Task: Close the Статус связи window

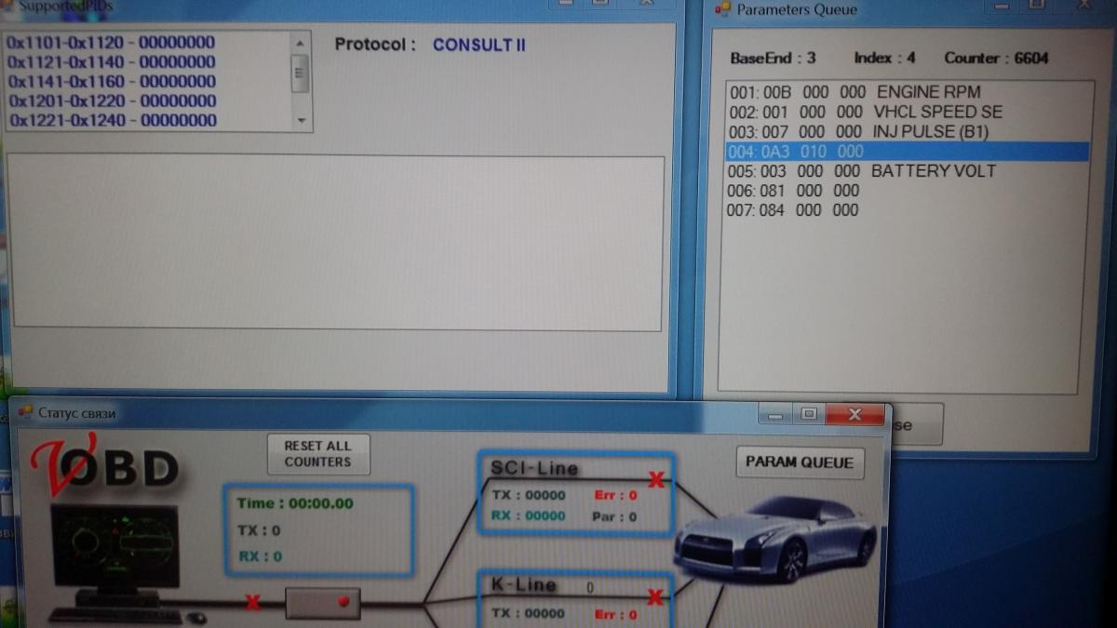Action: click(855, 414)
